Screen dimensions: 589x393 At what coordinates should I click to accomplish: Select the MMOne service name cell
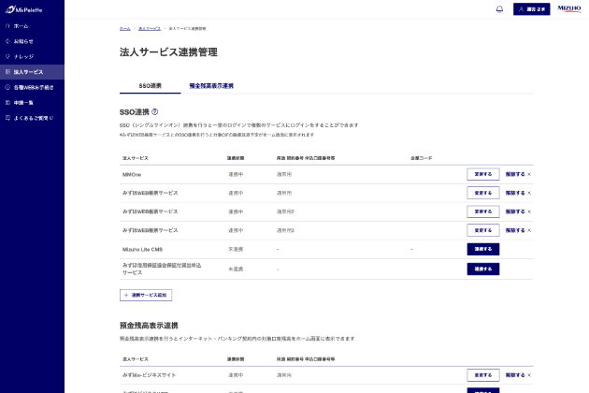point(132,174)
